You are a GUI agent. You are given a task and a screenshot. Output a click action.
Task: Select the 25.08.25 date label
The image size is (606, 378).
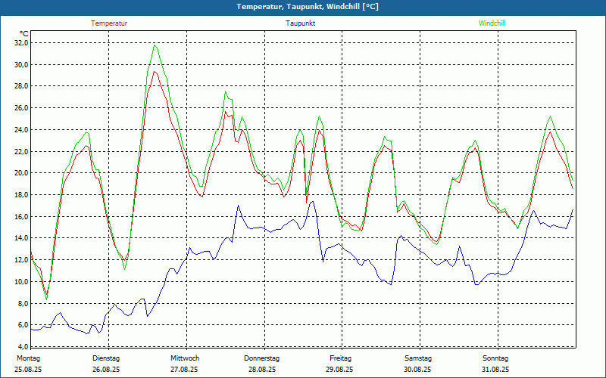tap(29, 370)
